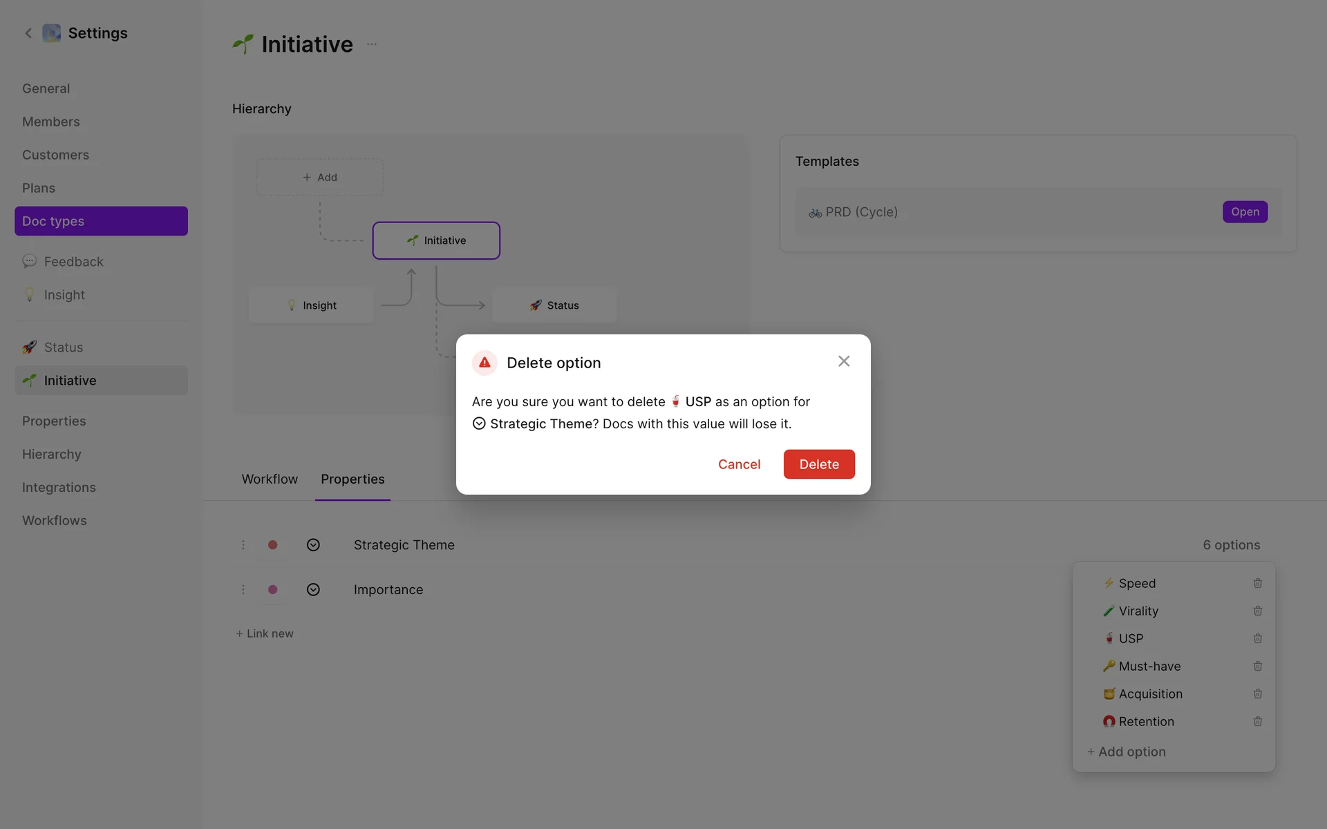Click drag handle on Importance row
The width and height of the screenshot is (1327, 829).
pyautogui.click(x=243, y=590)
